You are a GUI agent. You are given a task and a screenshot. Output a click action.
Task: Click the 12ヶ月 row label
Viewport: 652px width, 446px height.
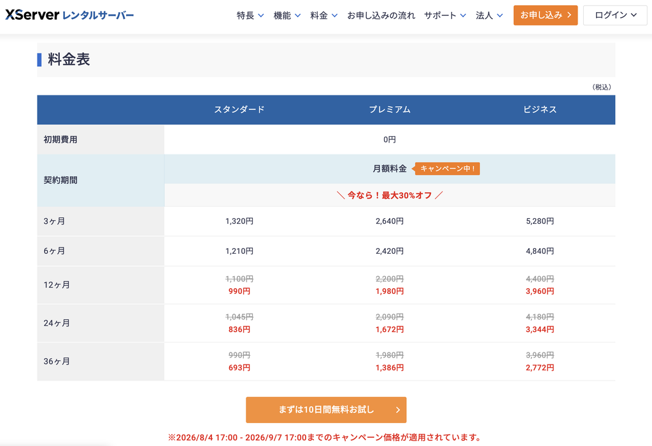(x=57, y=285)
